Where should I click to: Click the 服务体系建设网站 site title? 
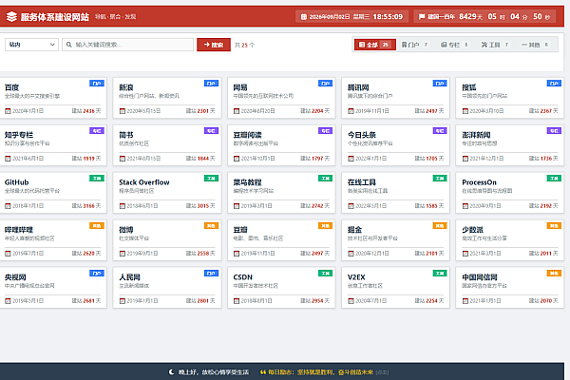pos(54,17)
